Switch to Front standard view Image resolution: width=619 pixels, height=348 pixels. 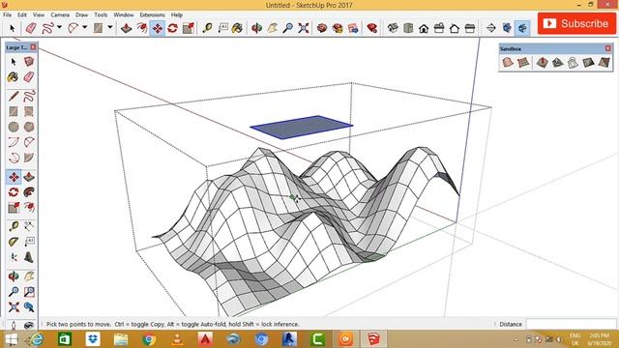[424, 28]
